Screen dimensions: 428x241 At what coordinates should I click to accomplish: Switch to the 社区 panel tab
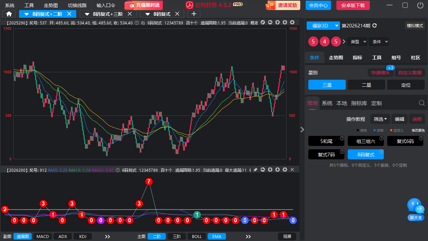[x=416, y=58]
